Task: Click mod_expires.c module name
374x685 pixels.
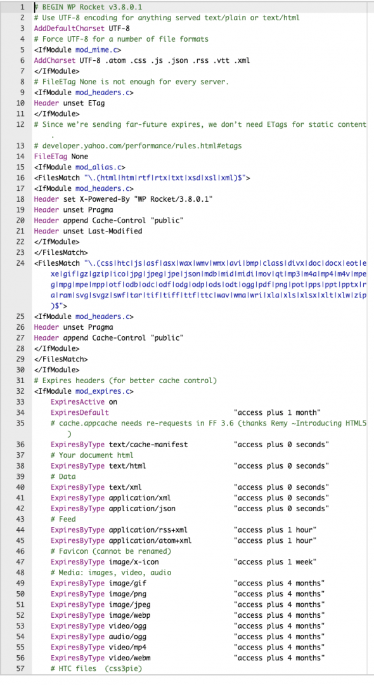Action: 105,391
